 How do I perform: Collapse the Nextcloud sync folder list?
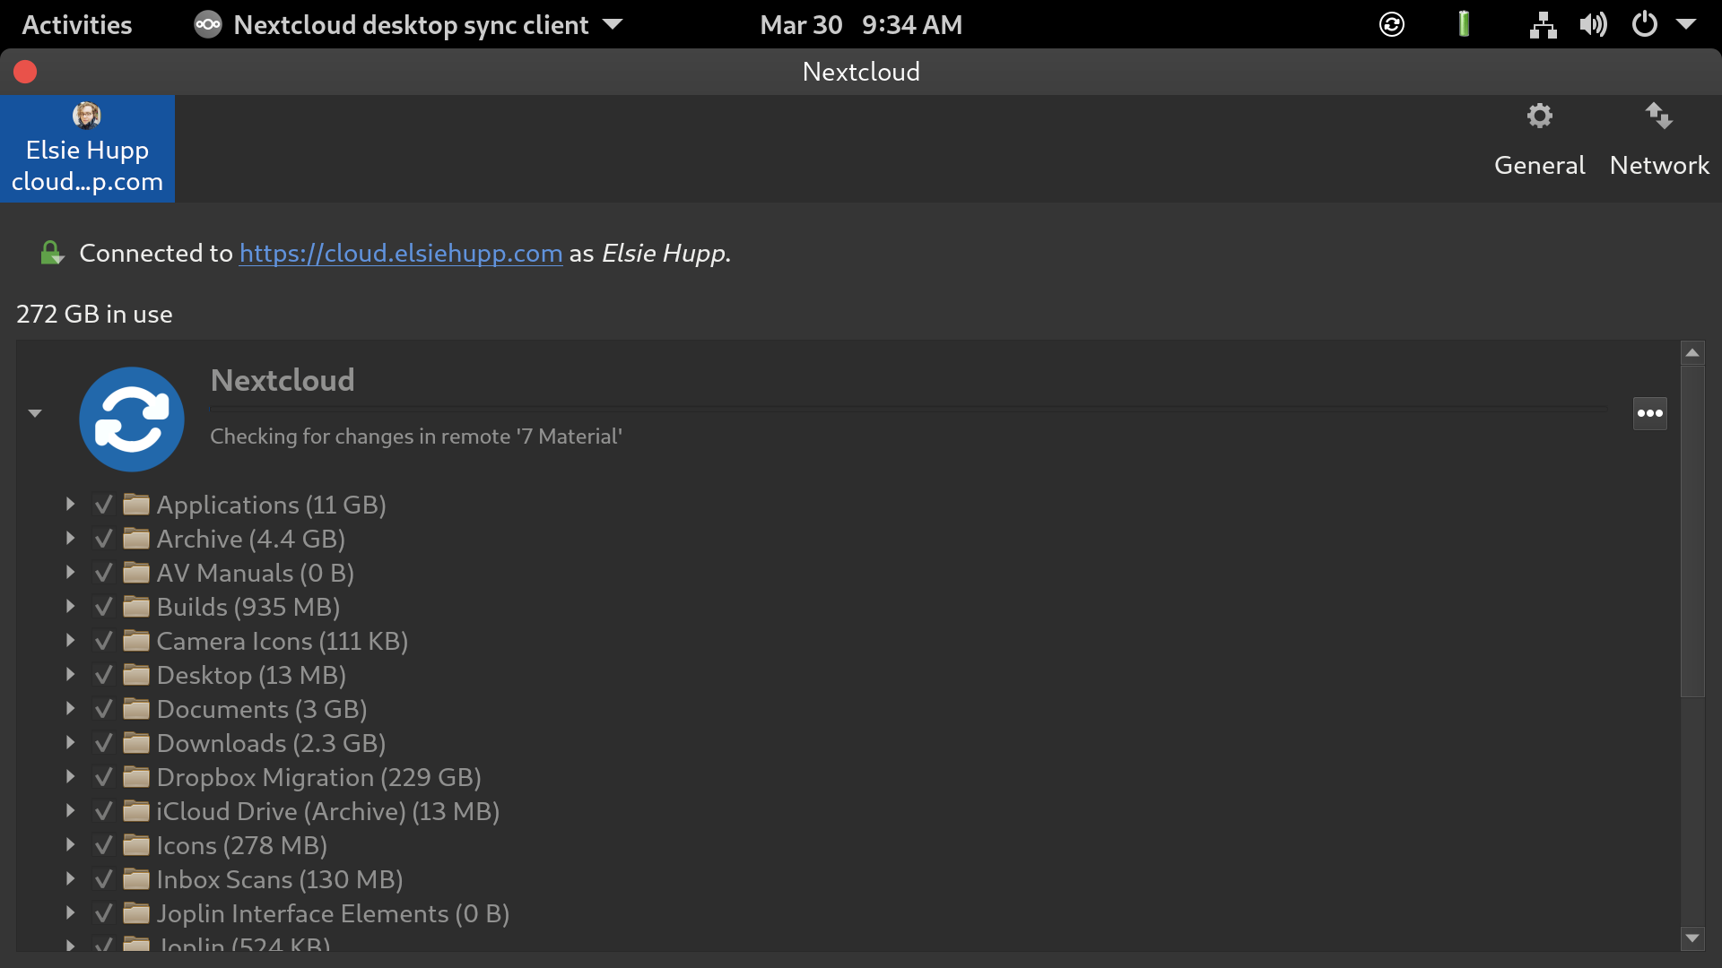tap(34, 413)
